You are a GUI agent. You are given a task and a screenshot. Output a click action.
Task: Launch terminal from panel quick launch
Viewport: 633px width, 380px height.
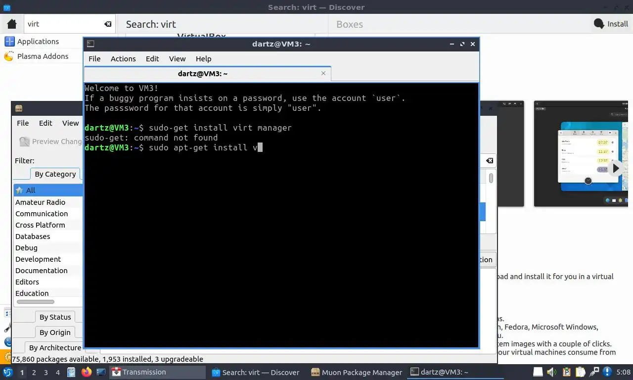tap(101, 372)
